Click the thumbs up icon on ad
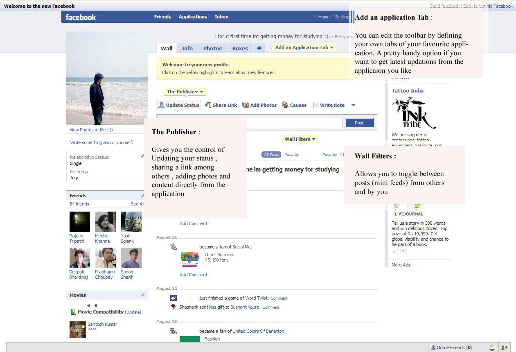The height and width of the screenshot is (352, 516). 396,251
